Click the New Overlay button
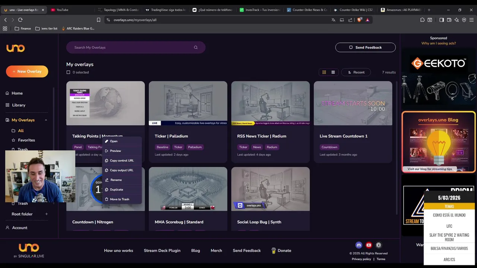The width and height of the screenshot is (477, 268). click(x=27, y=71)
